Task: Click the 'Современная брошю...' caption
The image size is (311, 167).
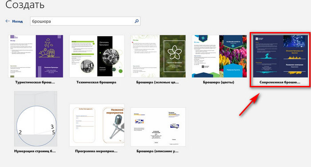Action: [280, 82]
